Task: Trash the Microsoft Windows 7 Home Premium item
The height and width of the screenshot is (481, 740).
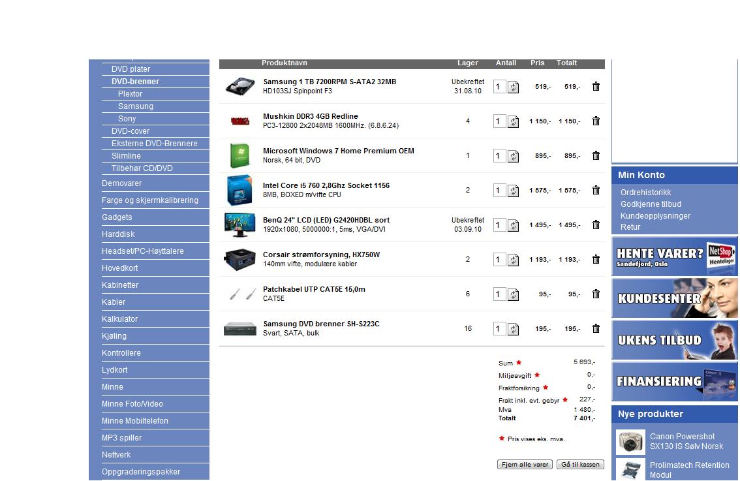Action: coord(596,155)
